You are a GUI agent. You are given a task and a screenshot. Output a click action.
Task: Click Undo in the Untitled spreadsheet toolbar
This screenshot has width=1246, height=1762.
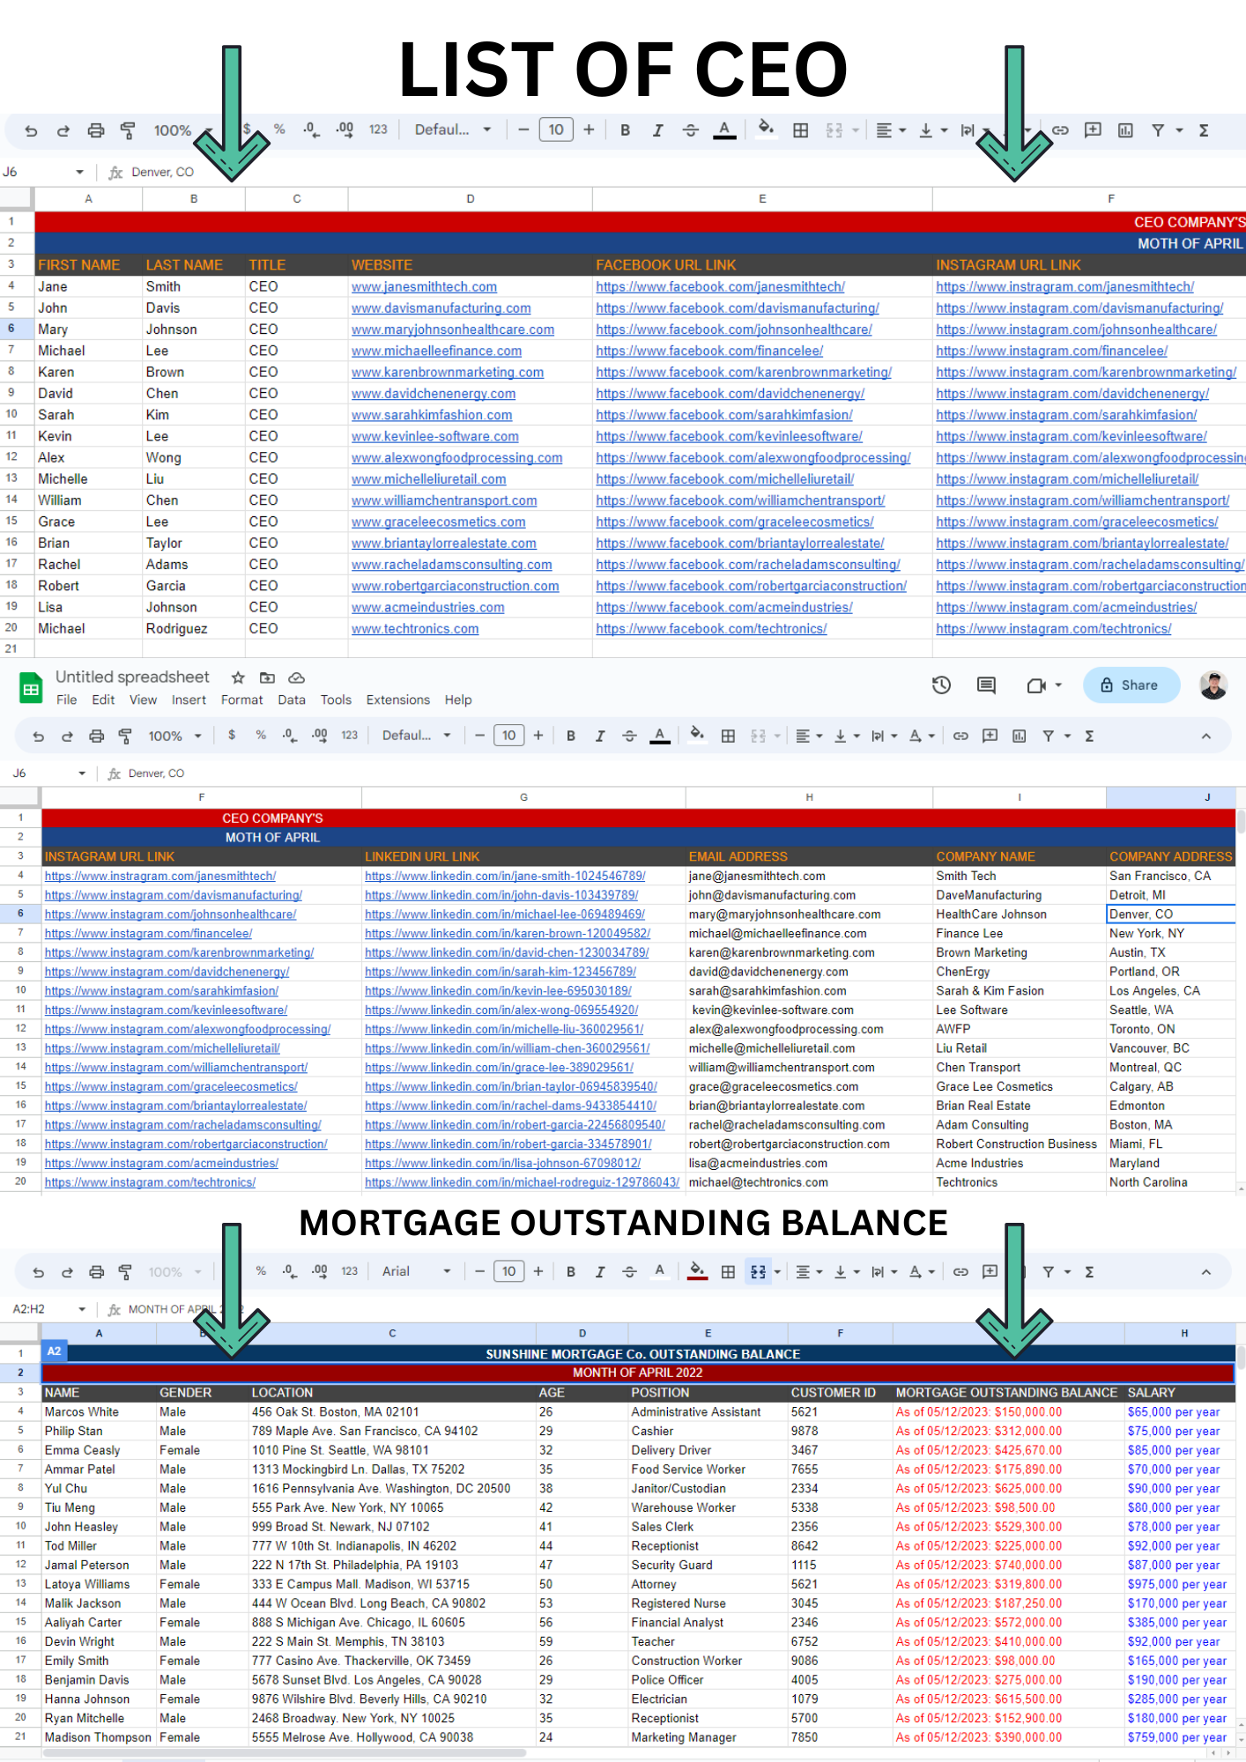[x=38, y=736]
